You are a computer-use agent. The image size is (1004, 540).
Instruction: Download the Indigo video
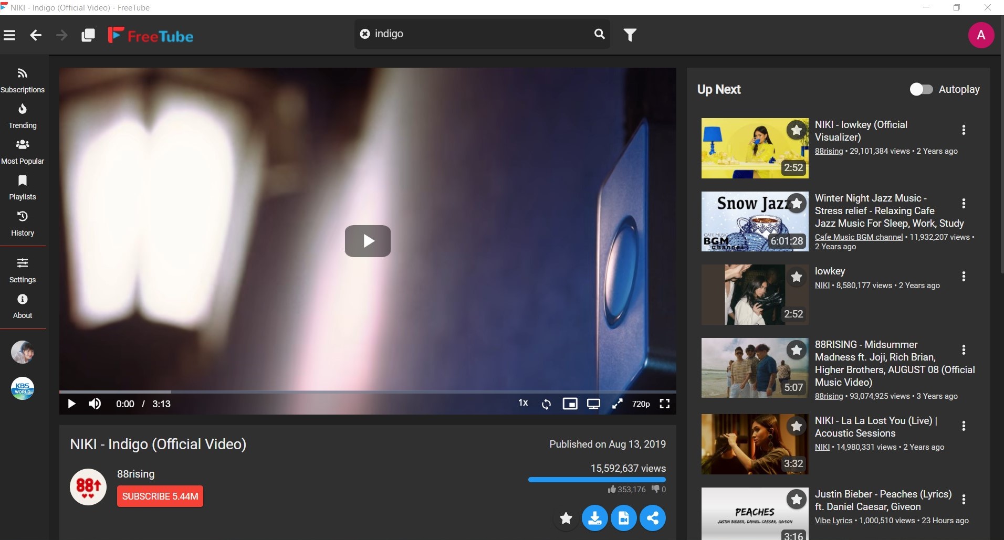(595, 518)
